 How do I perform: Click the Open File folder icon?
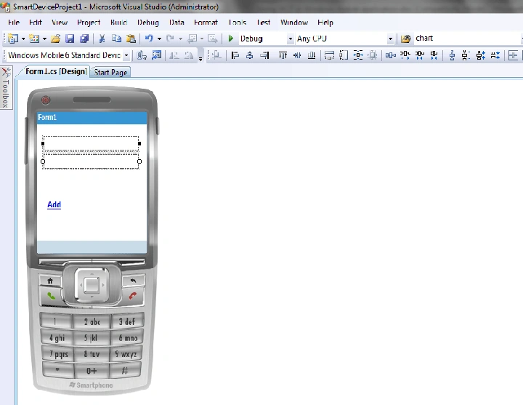(x=55, y=39)
